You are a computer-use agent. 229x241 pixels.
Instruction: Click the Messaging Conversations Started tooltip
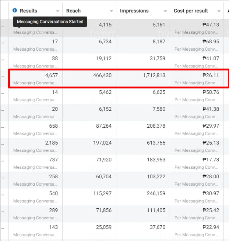[x=50, y=22]
